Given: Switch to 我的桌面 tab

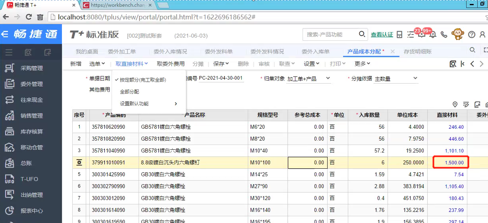Looking at the screenshot, I should [x=87, y=51].
